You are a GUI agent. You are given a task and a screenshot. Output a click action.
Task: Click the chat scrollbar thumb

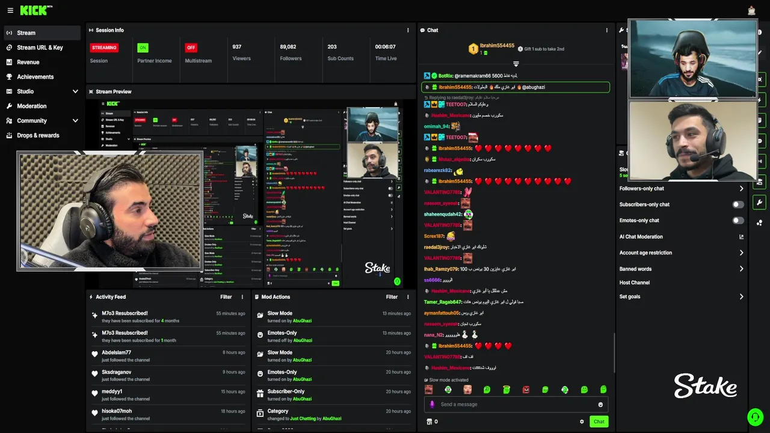click(x=614, y=352)
